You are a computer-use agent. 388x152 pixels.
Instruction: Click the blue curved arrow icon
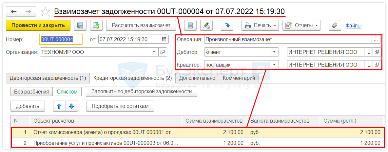pyautogui.click(x=227, y=25)
